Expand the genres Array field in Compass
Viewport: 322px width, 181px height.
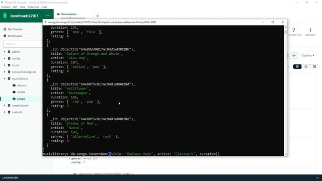point(69,159)
